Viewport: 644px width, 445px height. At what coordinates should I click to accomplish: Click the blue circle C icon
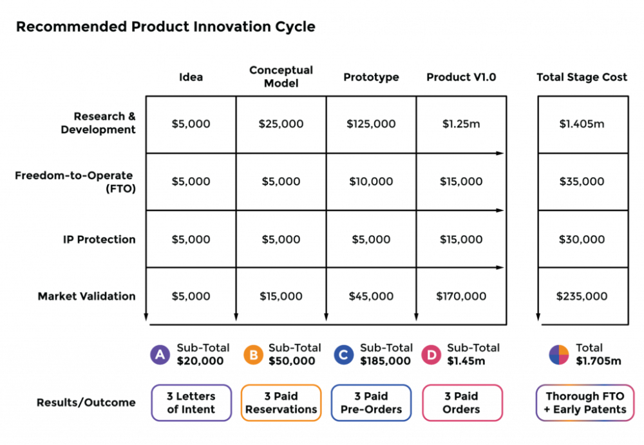[x=343, y=355]
